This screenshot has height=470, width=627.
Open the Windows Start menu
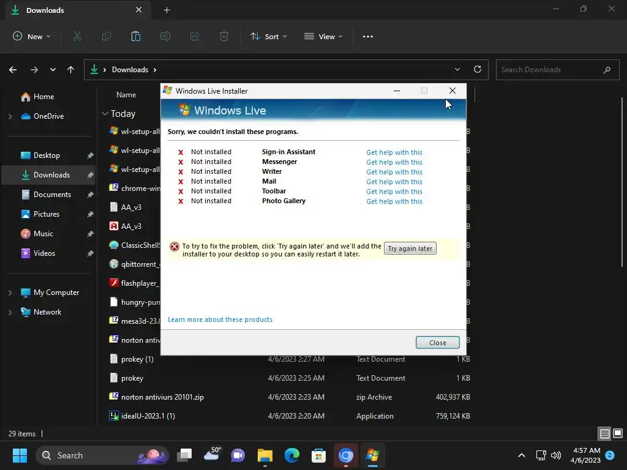[x=20, y=455]
